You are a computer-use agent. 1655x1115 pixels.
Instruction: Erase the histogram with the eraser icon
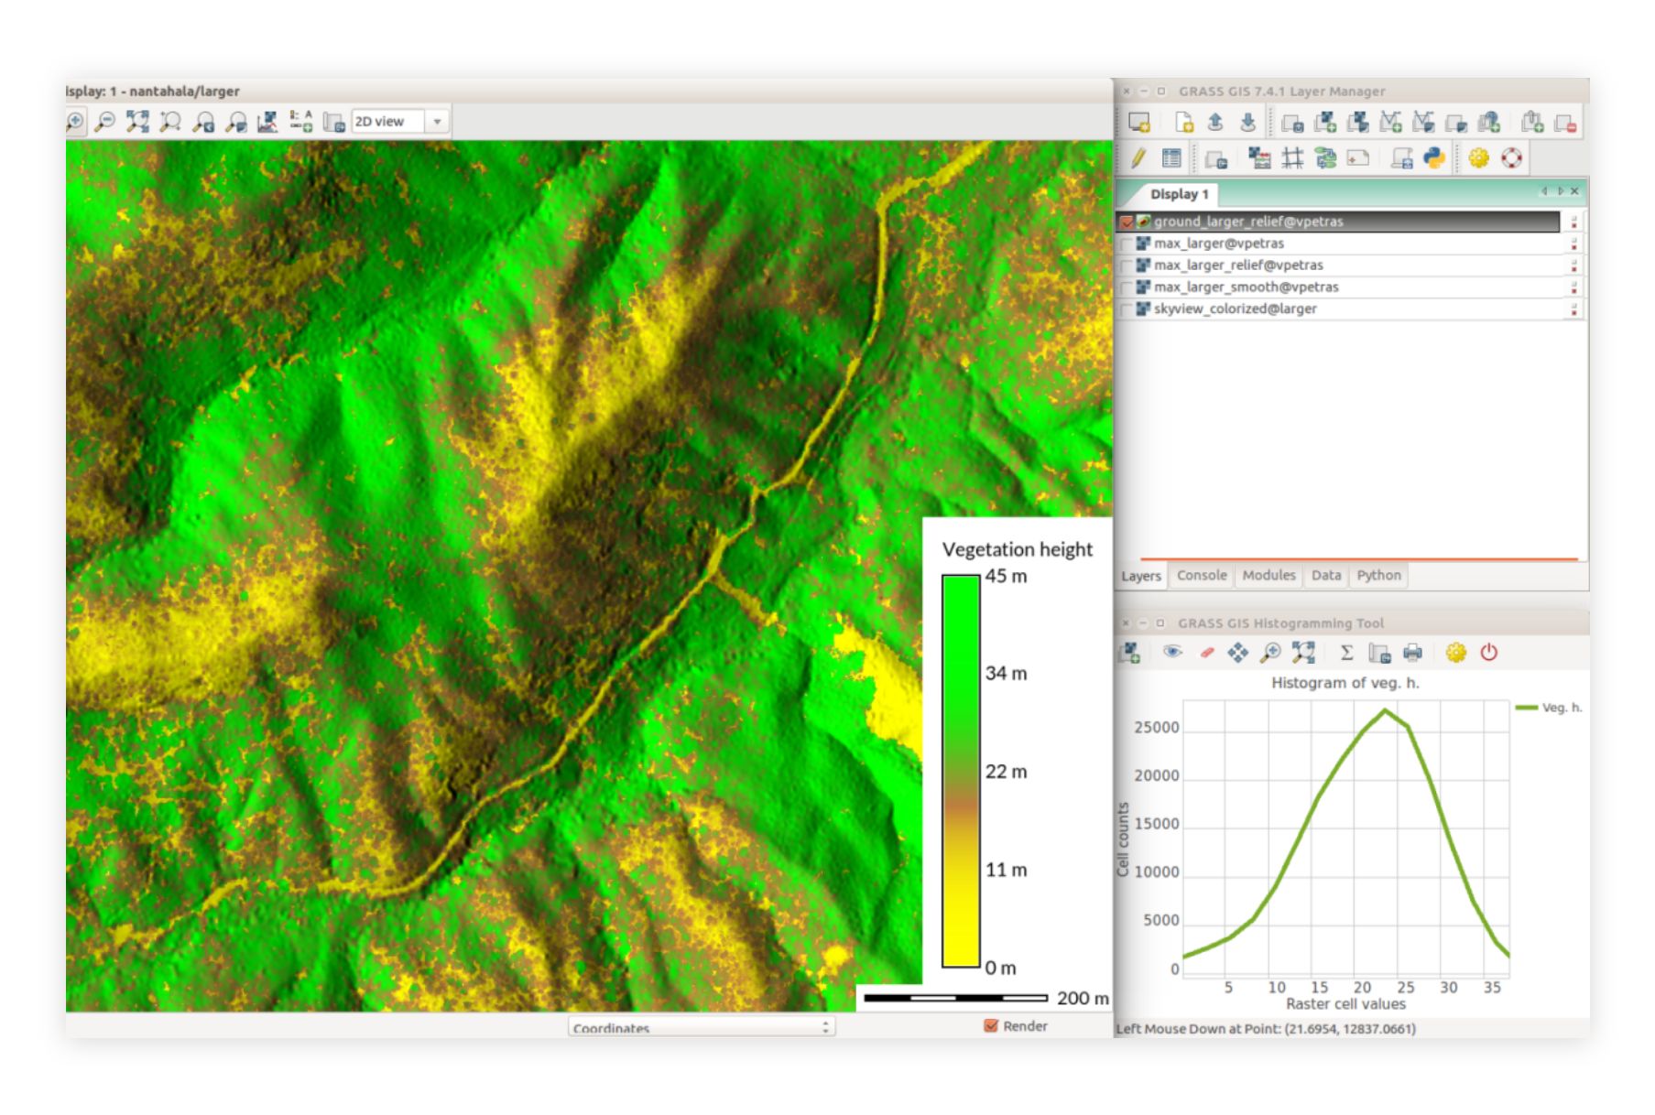tap(1206, 653)
